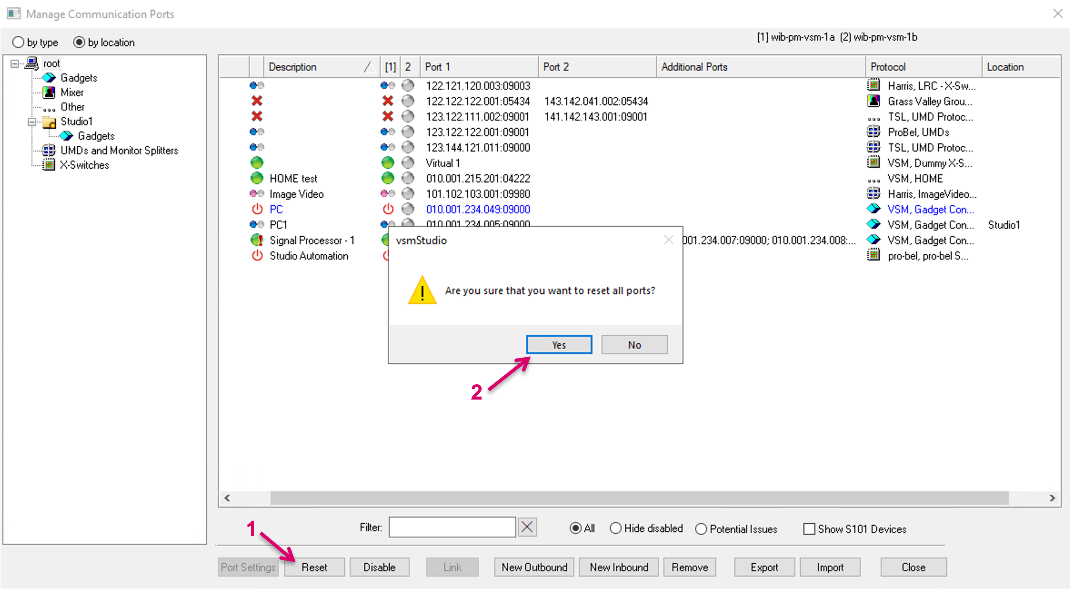
Task: Click the Mixer icon in tree
Action: click(49, 92)
